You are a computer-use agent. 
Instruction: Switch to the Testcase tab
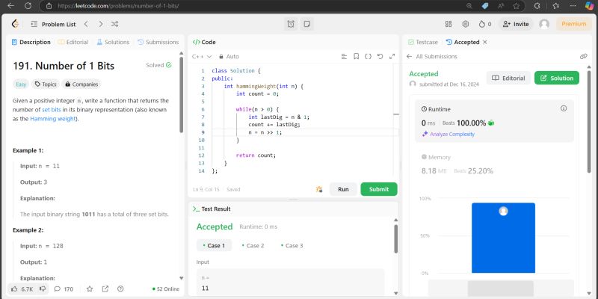(x=422, y=42)
